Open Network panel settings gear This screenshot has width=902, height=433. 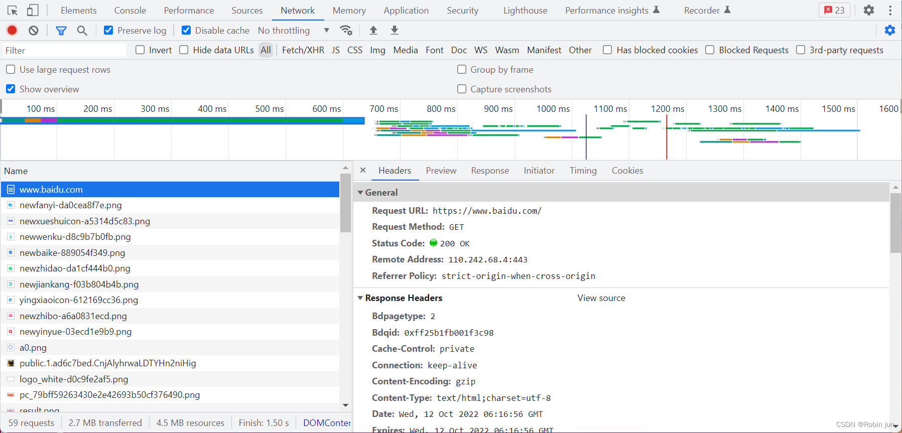[x=890, y=31]
